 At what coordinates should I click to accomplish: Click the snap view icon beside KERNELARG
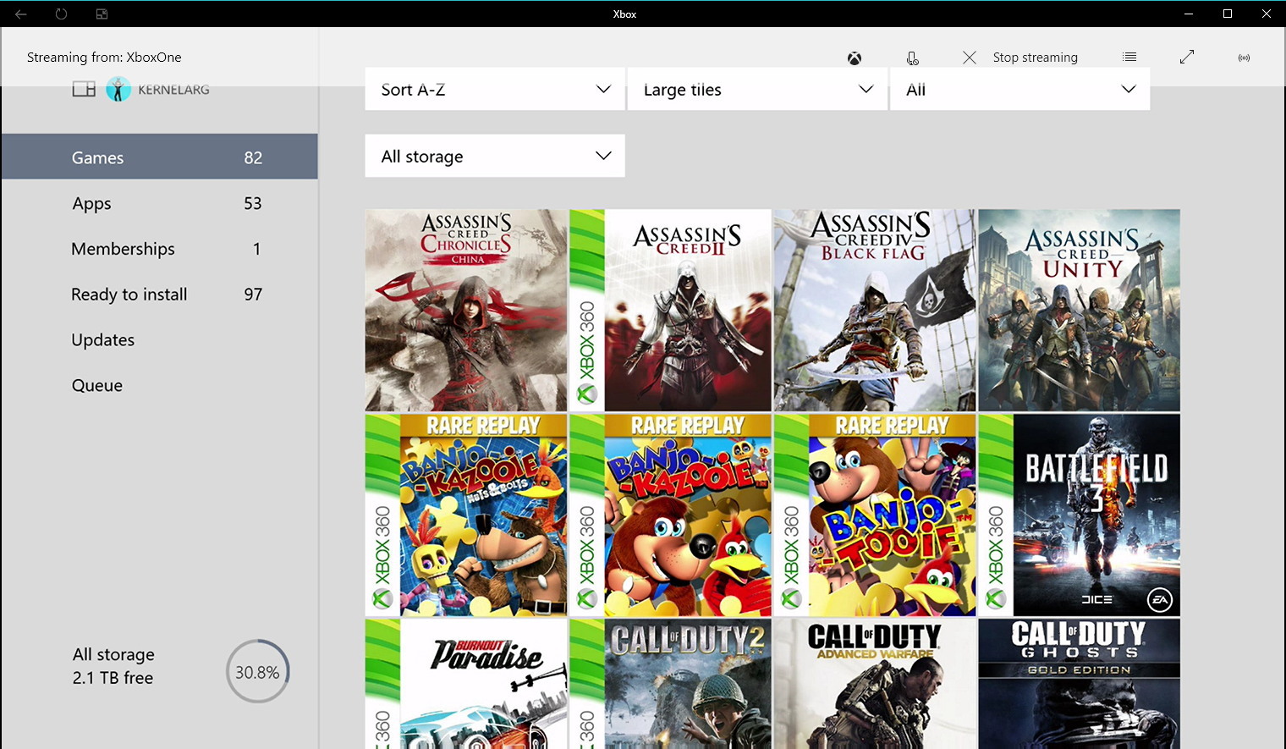point(84,89)
